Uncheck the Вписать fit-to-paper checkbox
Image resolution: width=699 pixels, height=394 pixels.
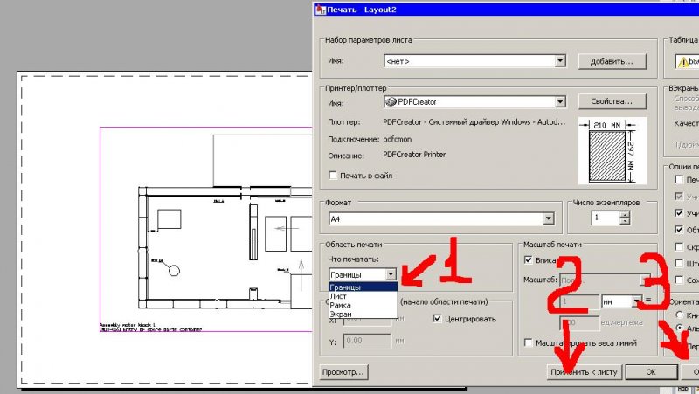(529, 259)
